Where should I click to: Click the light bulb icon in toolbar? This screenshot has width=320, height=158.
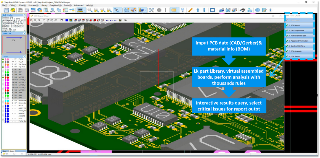click(183, 10)
